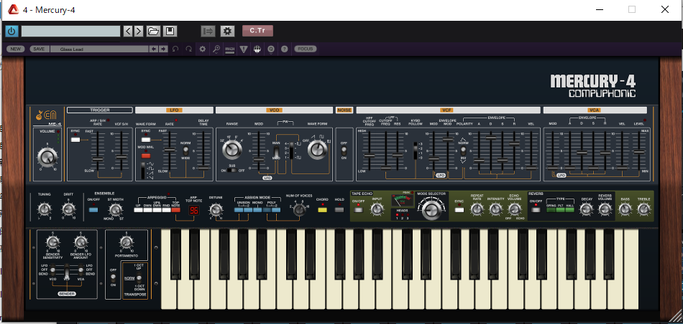The width and height of the screenshot is (683, 324).
Task: Select the PLT reverb type
Action: (x=561, y=210)
